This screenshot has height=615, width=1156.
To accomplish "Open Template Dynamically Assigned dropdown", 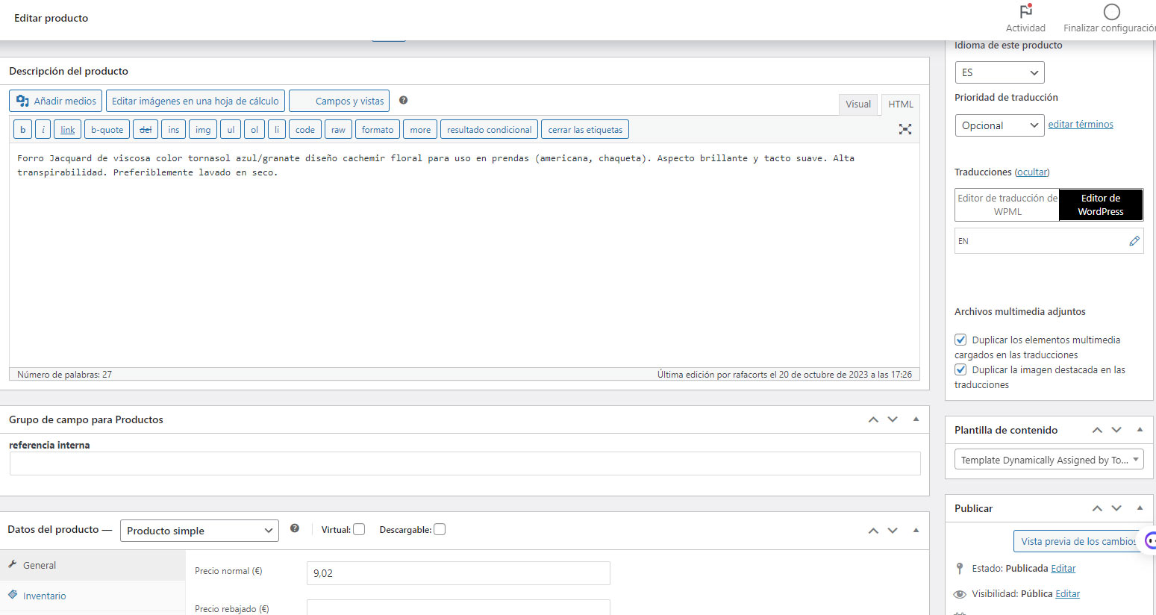I will (1049, 460).
